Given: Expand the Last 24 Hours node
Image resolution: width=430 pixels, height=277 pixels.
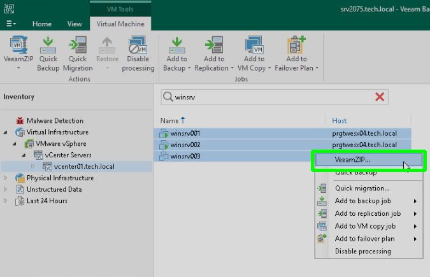Looking at the screenshot, I should click(5, 201).
